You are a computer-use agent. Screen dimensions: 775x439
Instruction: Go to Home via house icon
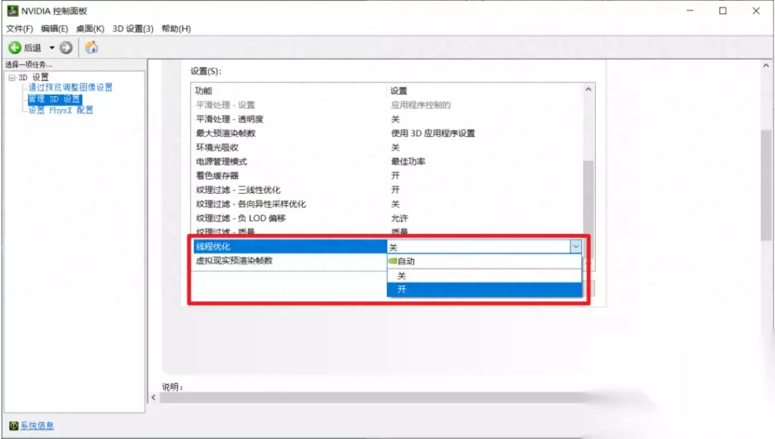(x=92, y=48)
